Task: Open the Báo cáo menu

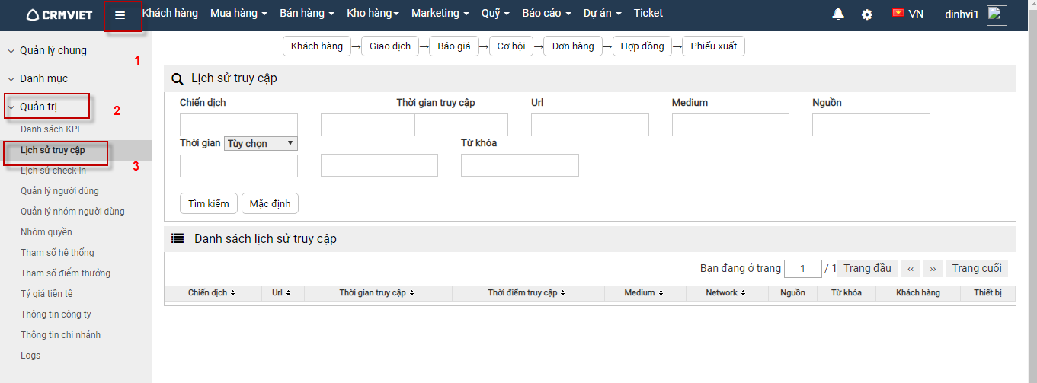Action: (x=546, y=14)
